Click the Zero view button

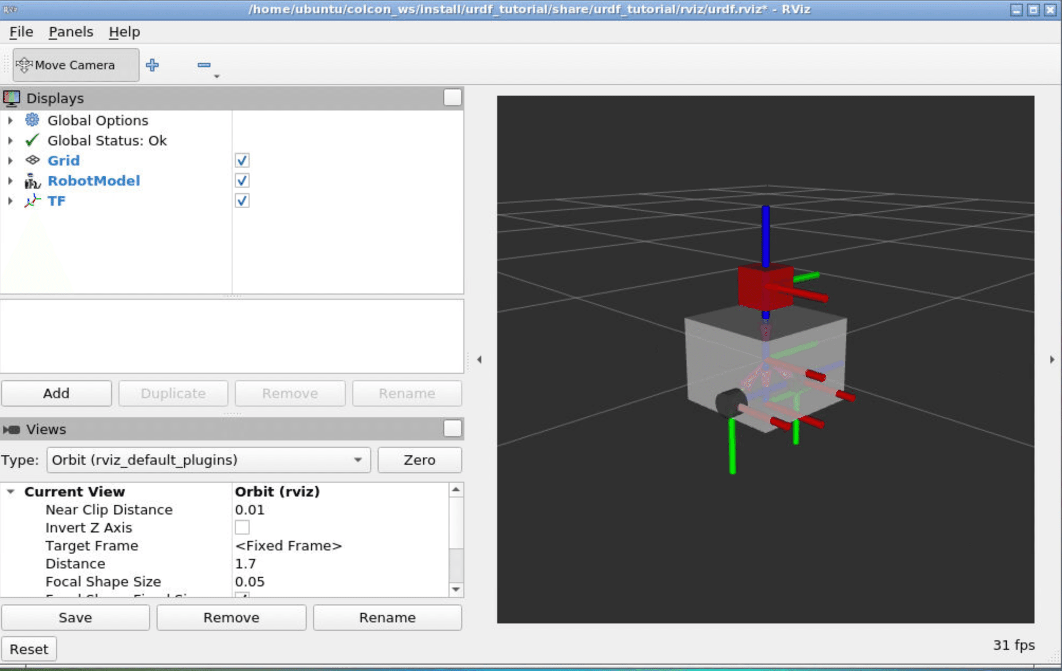(x=419, y=460)
